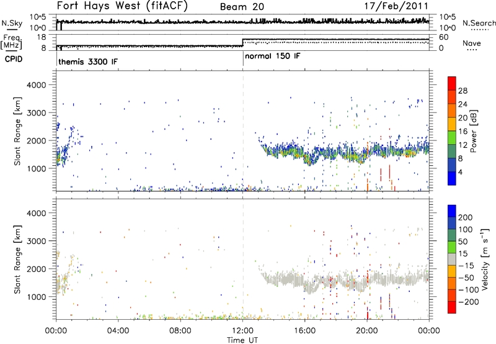Click the "Nave" legend label
Viewport: 496px width, 344px height.
(472, 43)
